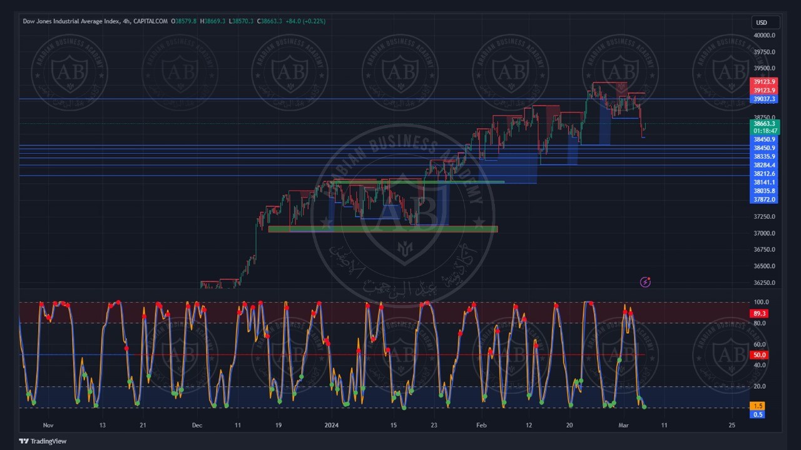Select the 38141.1 price line label
The height and width of the screenshot is (450, 801).
tap(764, 182)
